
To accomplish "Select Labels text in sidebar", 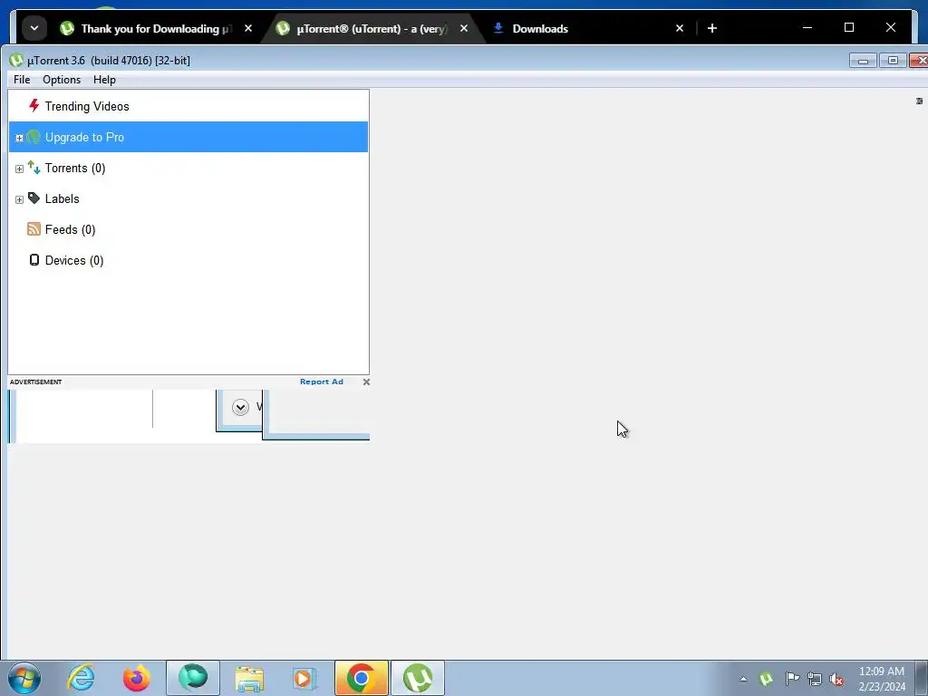I will coord(63,198).
